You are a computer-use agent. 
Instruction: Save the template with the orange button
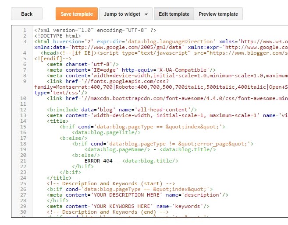[x=77, y=14]
